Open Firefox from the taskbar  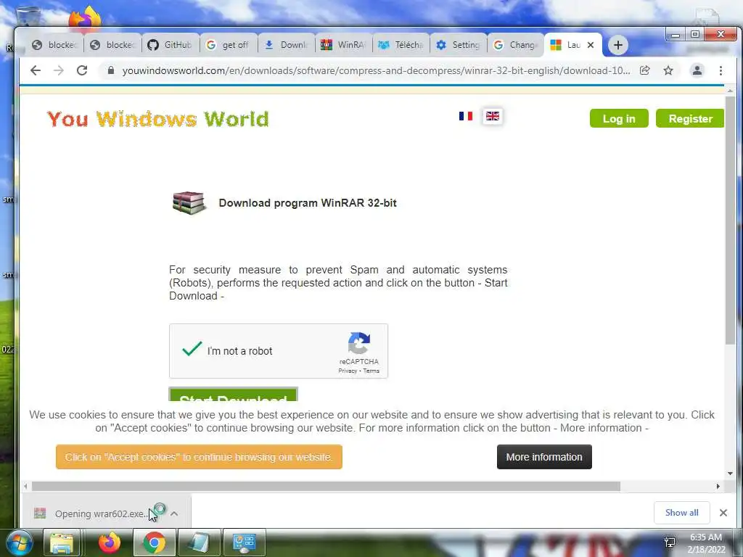click(110, 542)
